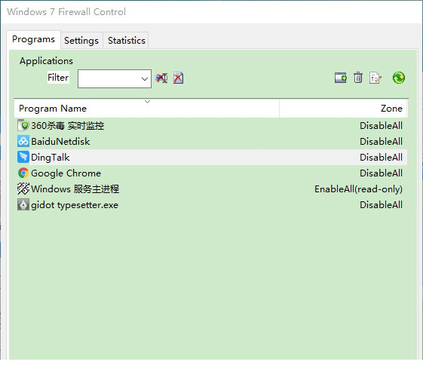Click the Google Chrome logo icon
This screenshot has width=423, height=374.
(x=23, y=173)
